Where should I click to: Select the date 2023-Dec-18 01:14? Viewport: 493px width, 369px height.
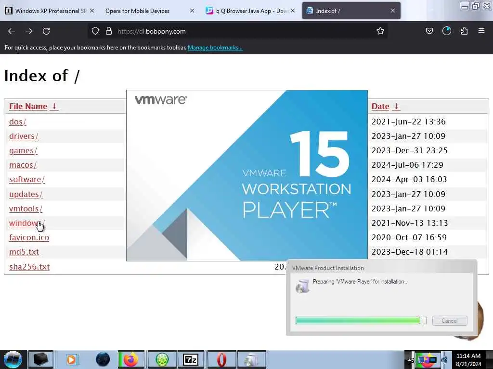click(x=410, y=252)
